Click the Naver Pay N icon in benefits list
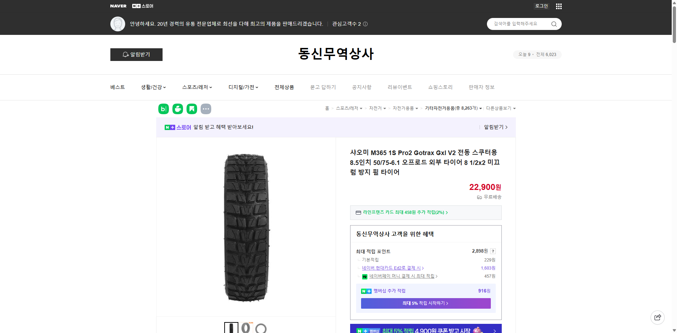The image size is (677, 333). (365, 277)
